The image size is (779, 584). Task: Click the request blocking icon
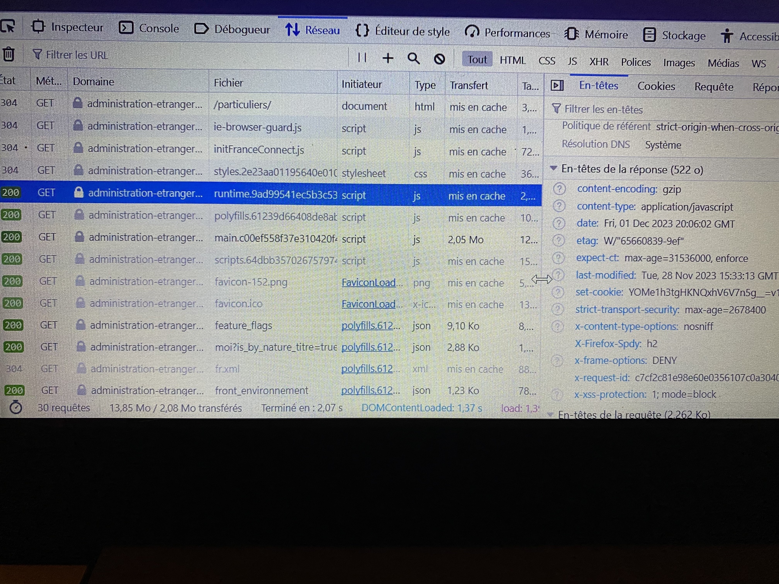(x=439, y=59)
